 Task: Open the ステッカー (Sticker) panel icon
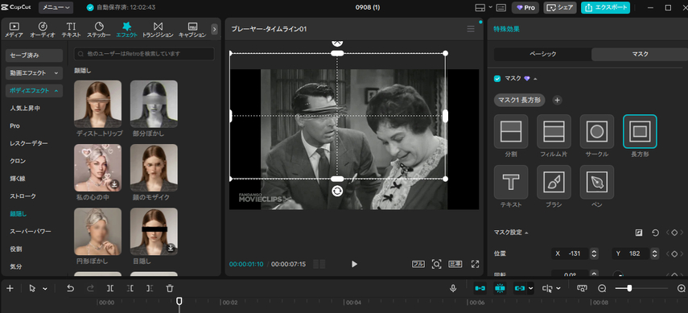tap(99, 30)
